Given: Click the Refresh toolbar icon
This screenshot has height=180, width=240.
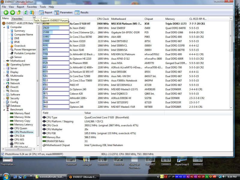Looking at the screenshot, I should coord(25,13).
